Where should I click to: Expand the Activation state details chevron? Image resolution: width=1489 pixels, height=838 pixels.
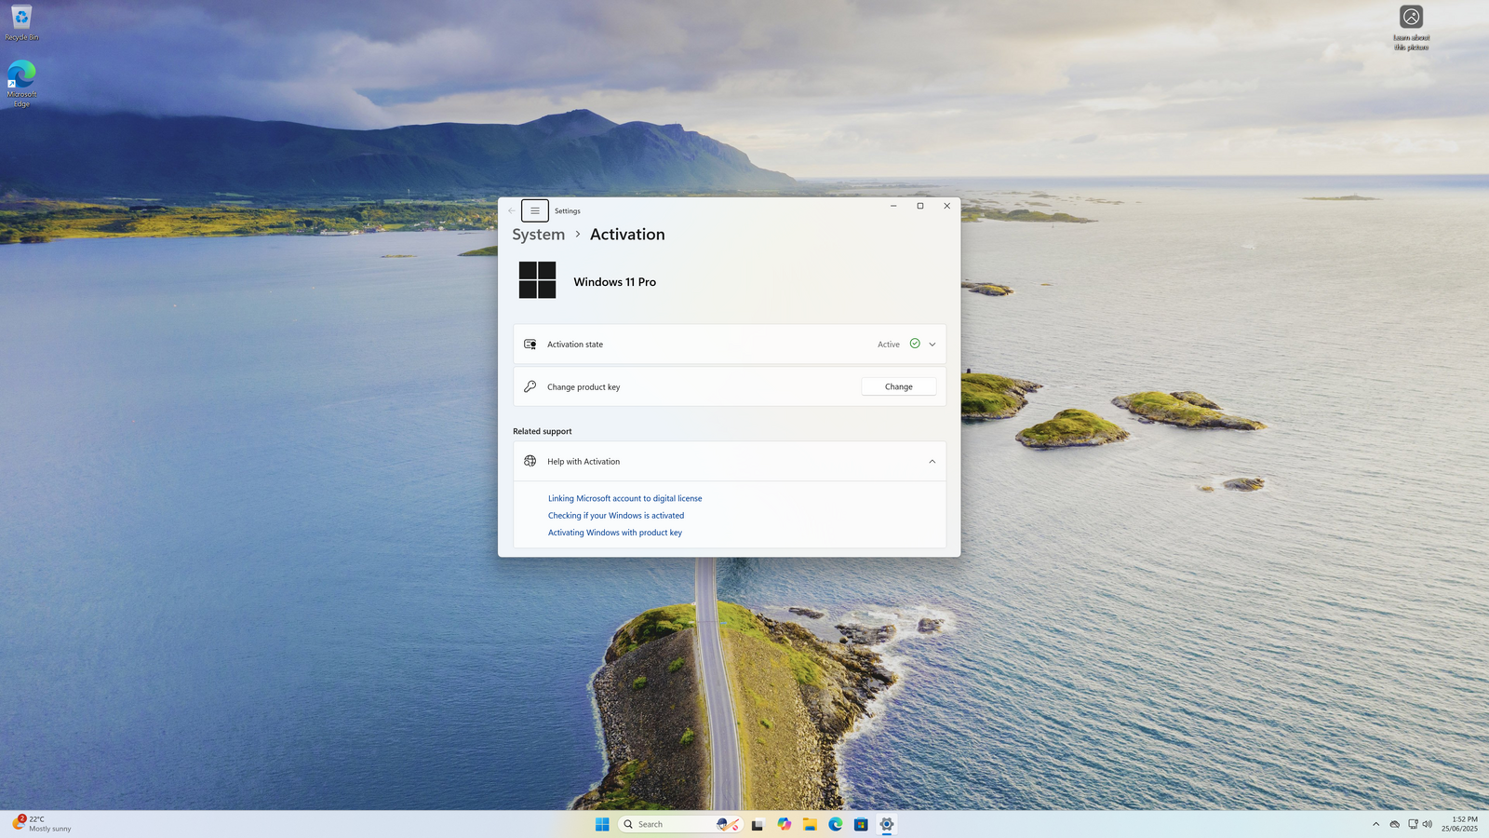coord(932,345)
